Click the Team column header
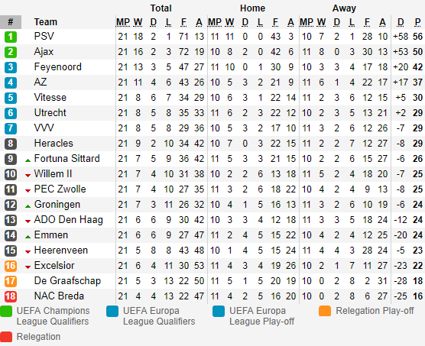The width and height of the screenshot is (425, 346). (x=46, y=22)
